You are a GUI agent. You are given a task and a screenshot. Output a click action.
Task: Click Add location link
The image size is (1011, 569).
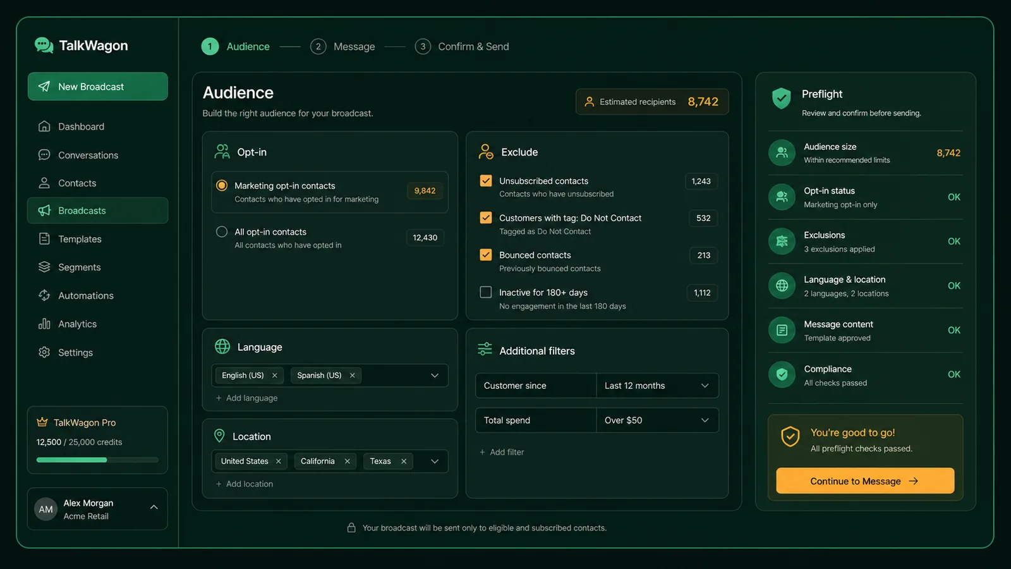click(x=245, y=484)
